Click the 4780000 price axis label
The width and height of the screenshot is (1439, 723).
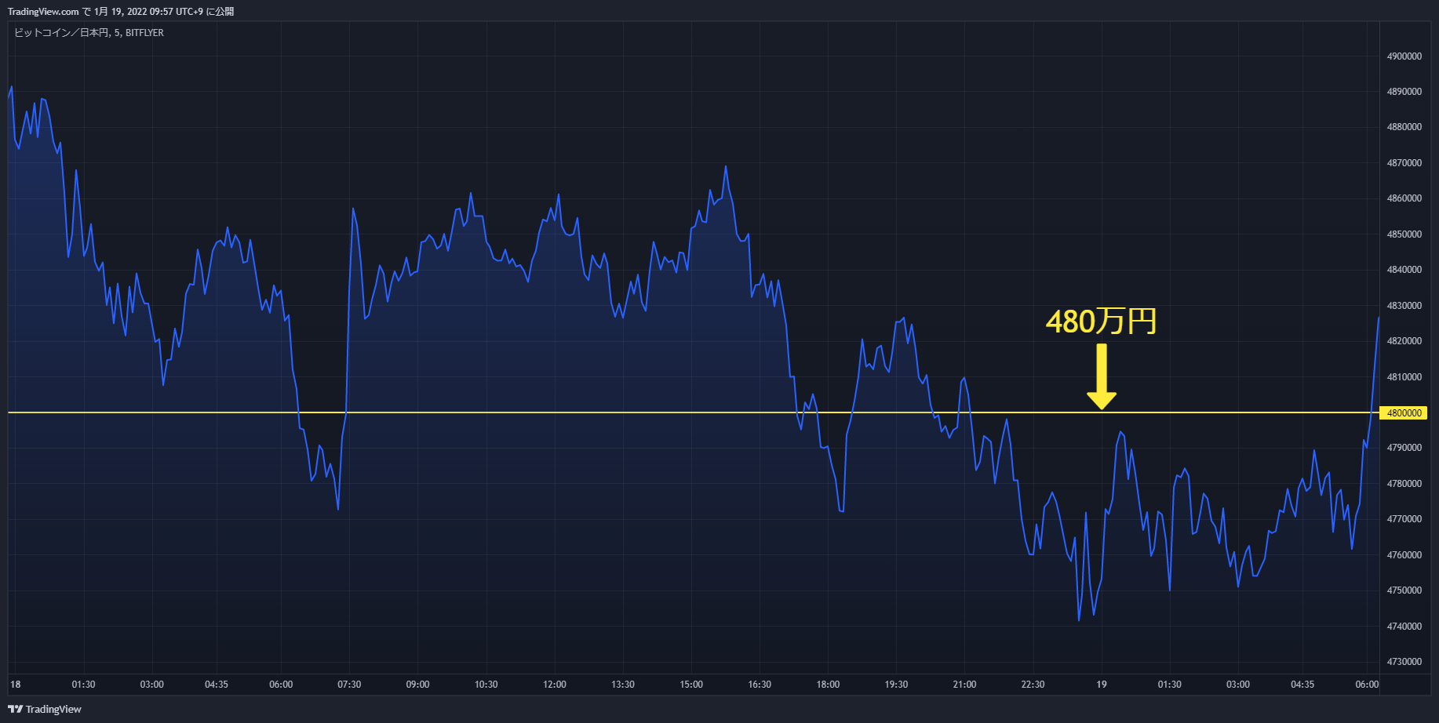click(1404, 484)
